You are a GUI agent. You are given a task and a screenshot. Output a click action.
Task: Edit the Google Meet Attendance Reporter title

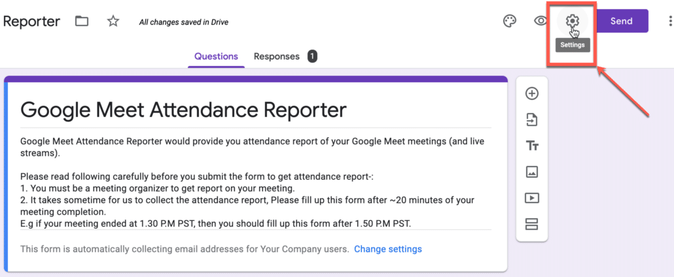[183, 110]
